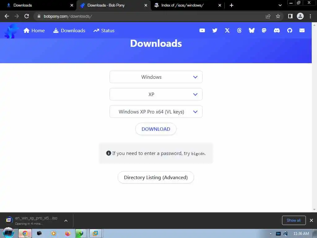Open Directory Listing (Advanced)
317x238 pixels.
(x=156, y=177)
